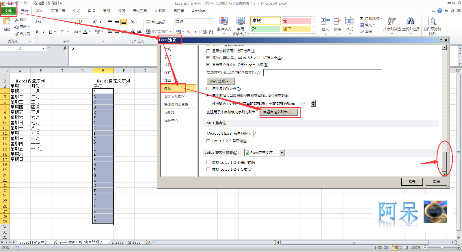Check 转换 Lotus 1-2-3 公式 option
Screen dimensions: 462x252
208,169
